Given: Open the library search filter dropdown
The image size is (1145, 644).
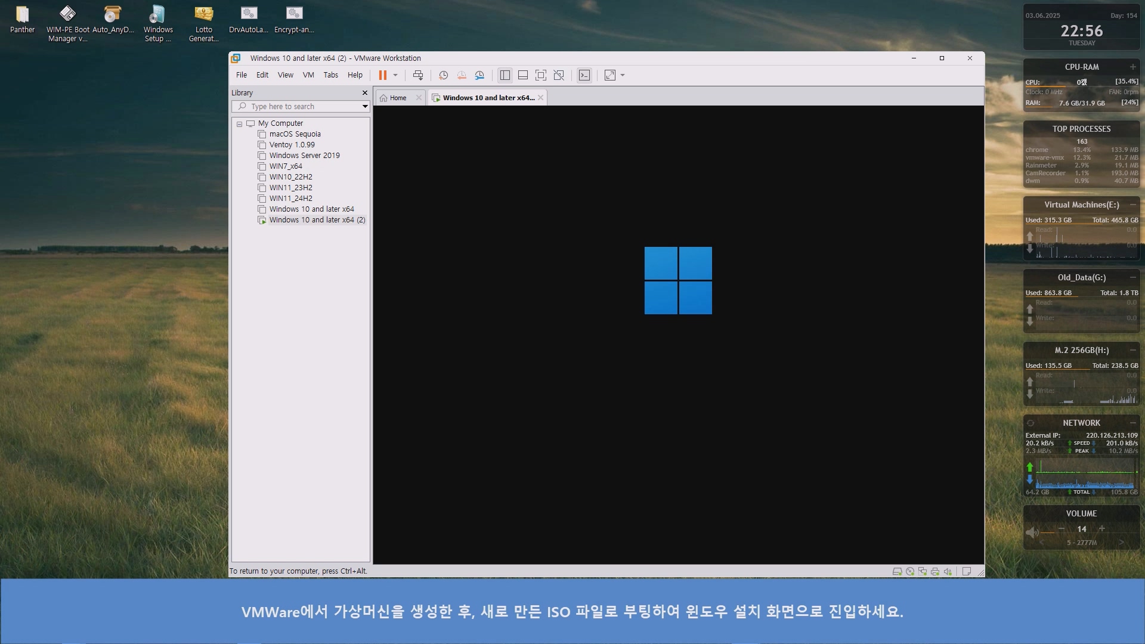Looking at the screenshot, I should pyautogui.click(x=365, y=107).
